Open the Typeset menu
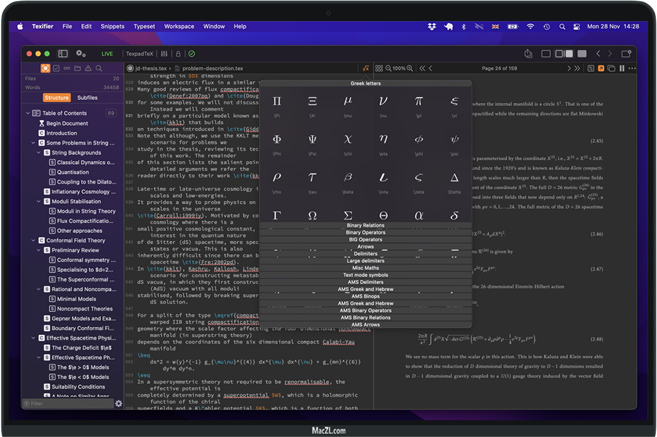The width and height of the screenshot is (657, 437). (x=144, y=27)
